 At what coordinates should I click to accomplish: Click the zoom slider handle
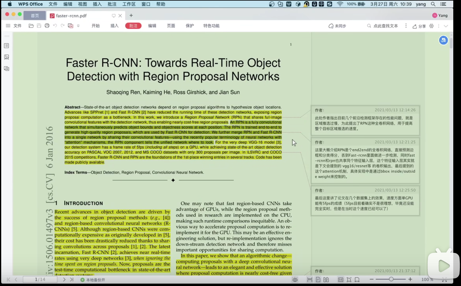pos(391,279)
